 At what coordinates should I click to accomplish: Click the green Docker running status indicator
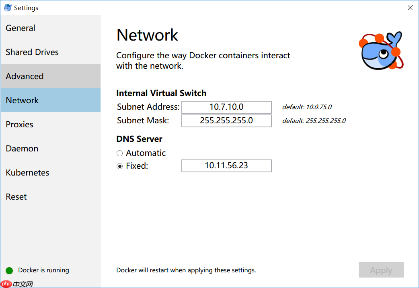(x=8, y=270)
